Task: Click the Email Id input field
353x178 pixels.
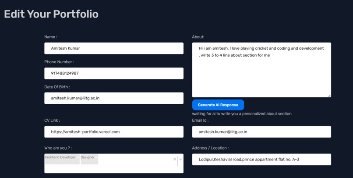Action: pos(261,132)
